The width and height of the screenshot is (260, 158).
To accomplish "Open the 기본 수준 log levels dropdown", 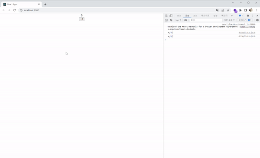I will click(x=229, y=20).
